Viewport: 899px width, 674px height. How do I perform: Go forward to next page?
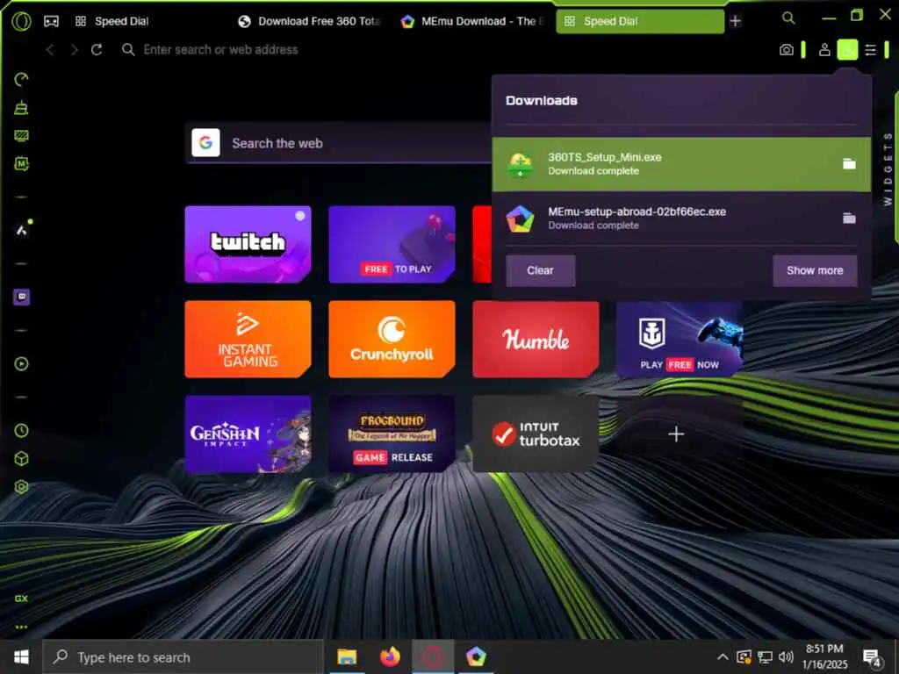[74, 50]
